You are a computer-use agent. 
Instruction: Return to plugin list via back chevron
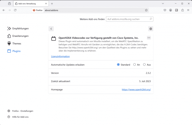point(51,29)
